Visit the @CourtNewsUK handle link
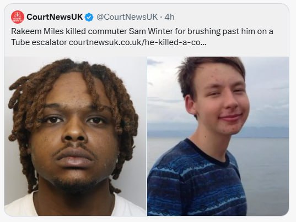The image size is (296, 222). point(127,17)
